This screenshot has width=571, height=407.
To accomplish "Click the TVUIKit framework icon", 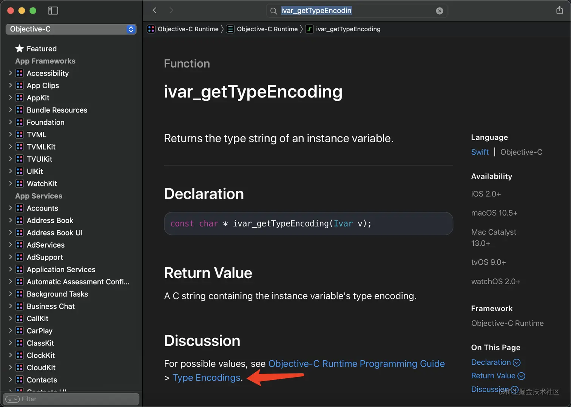I will [20, 159].
